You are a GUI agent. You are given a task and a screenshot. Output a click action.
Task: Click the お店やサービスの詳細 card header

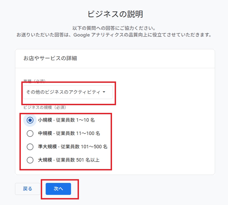click(x=50, y=58)
